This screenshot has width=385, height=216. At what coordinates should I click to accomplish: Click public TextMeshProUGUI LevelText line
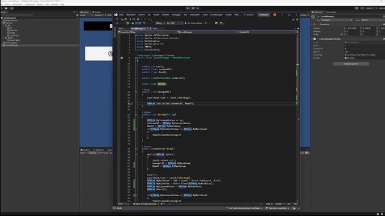163,78
